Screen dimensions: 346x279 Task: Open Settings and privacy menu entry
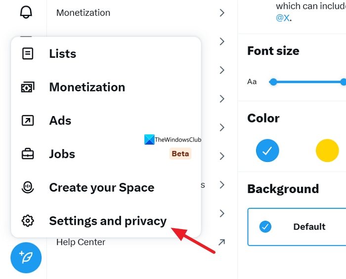[108, 221]
